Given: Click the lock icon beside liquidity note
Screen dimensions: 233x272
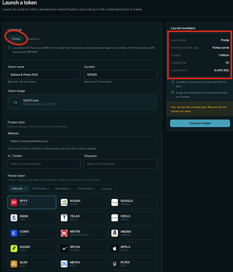Looking at the screenshot, I should 173,82.
